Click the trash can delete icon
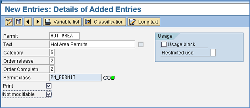 18,22
